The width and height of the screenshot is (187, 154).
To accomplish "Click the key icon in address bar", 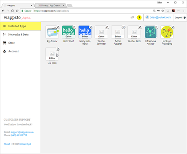I will 158,11.
